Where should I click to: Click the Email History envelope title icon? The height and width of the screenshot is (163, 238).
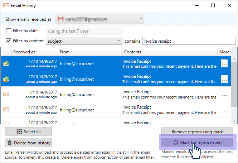pyautogui.click(x=6, y=5)
